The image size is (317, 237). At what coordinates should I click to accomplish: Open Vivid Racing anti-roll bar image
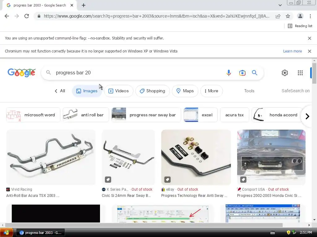click(x=51, y=157)
